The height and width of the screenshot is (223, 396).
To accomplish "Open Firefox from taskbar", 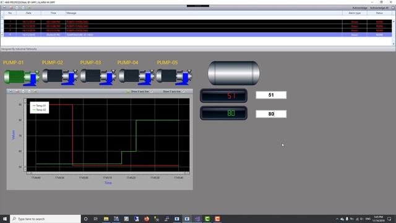I will 147,219.
